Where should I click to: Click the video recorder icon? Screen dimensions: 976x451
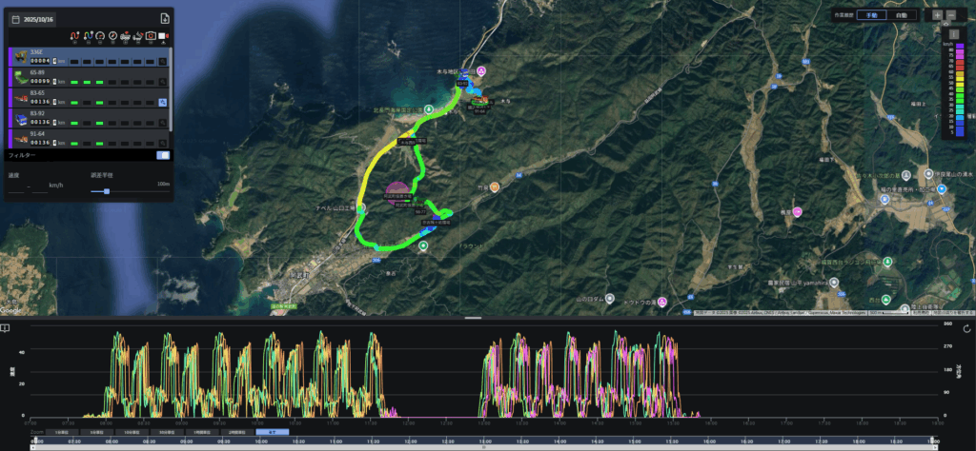(x=163, y=36)
